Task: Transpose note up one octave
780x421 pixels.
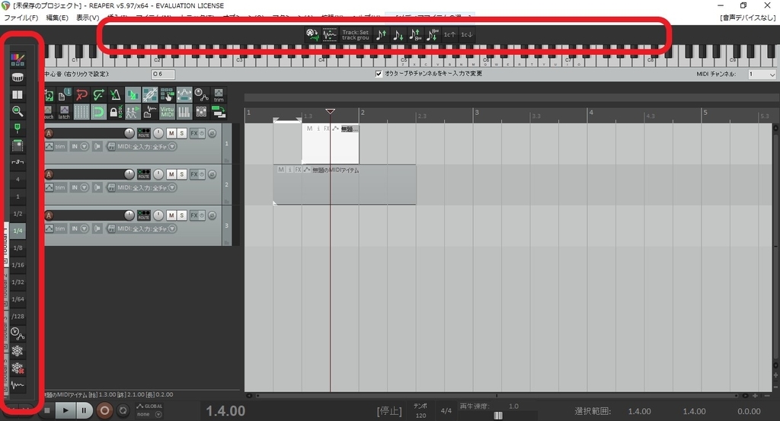Action: point(415,35)
